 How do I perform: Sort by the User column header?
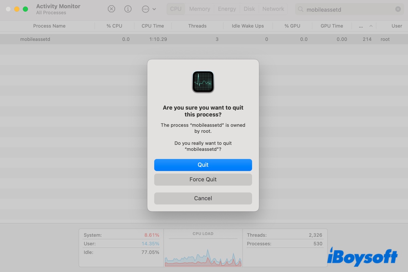click(397, 26)
